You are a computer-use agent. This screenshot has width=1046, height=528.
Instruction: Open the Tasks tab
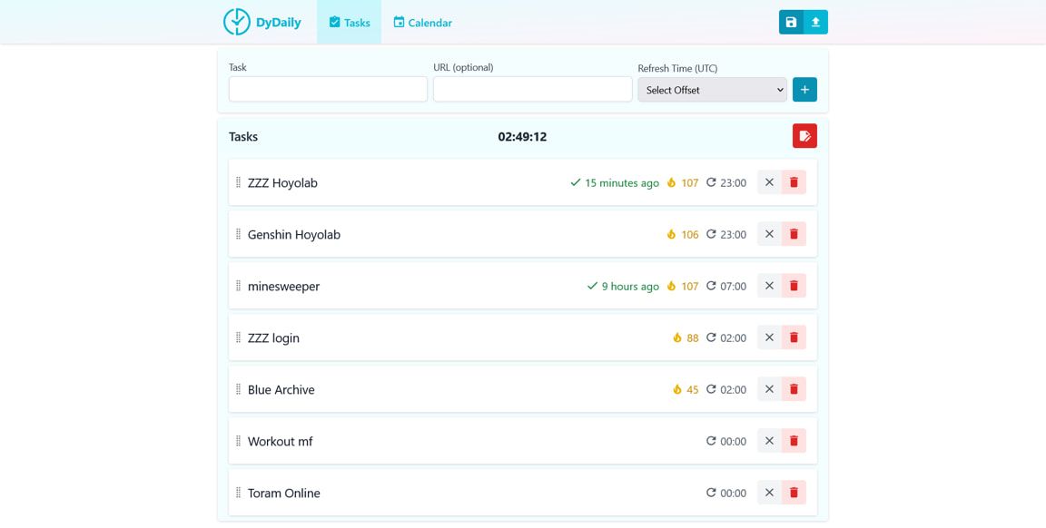[x=349, y=23]
